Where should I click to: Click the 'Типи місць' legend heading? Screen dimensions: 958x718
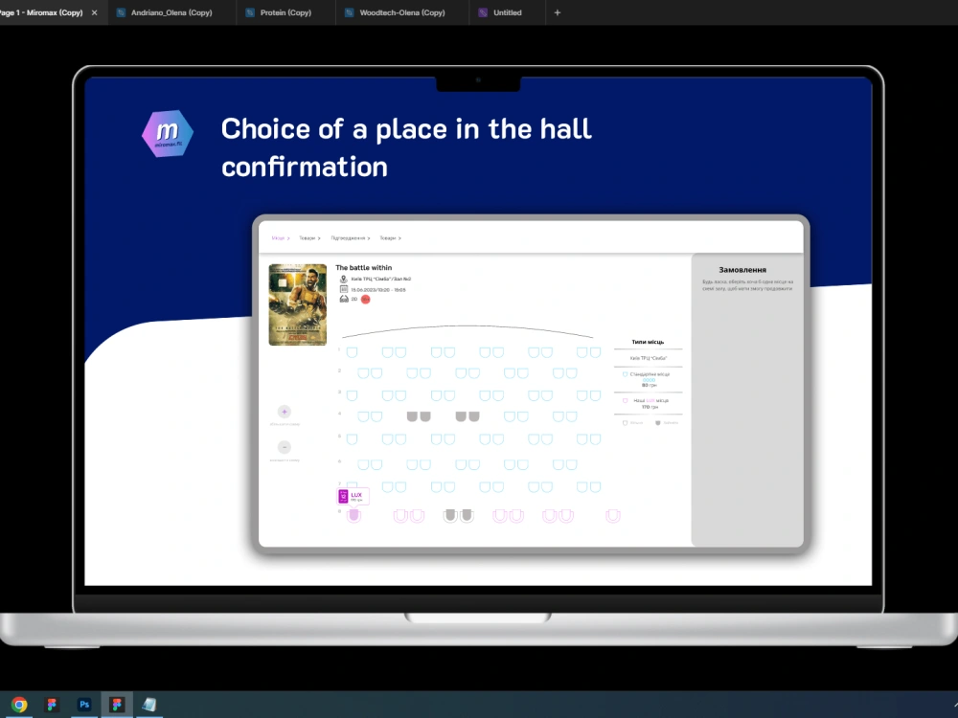point(648,342)
